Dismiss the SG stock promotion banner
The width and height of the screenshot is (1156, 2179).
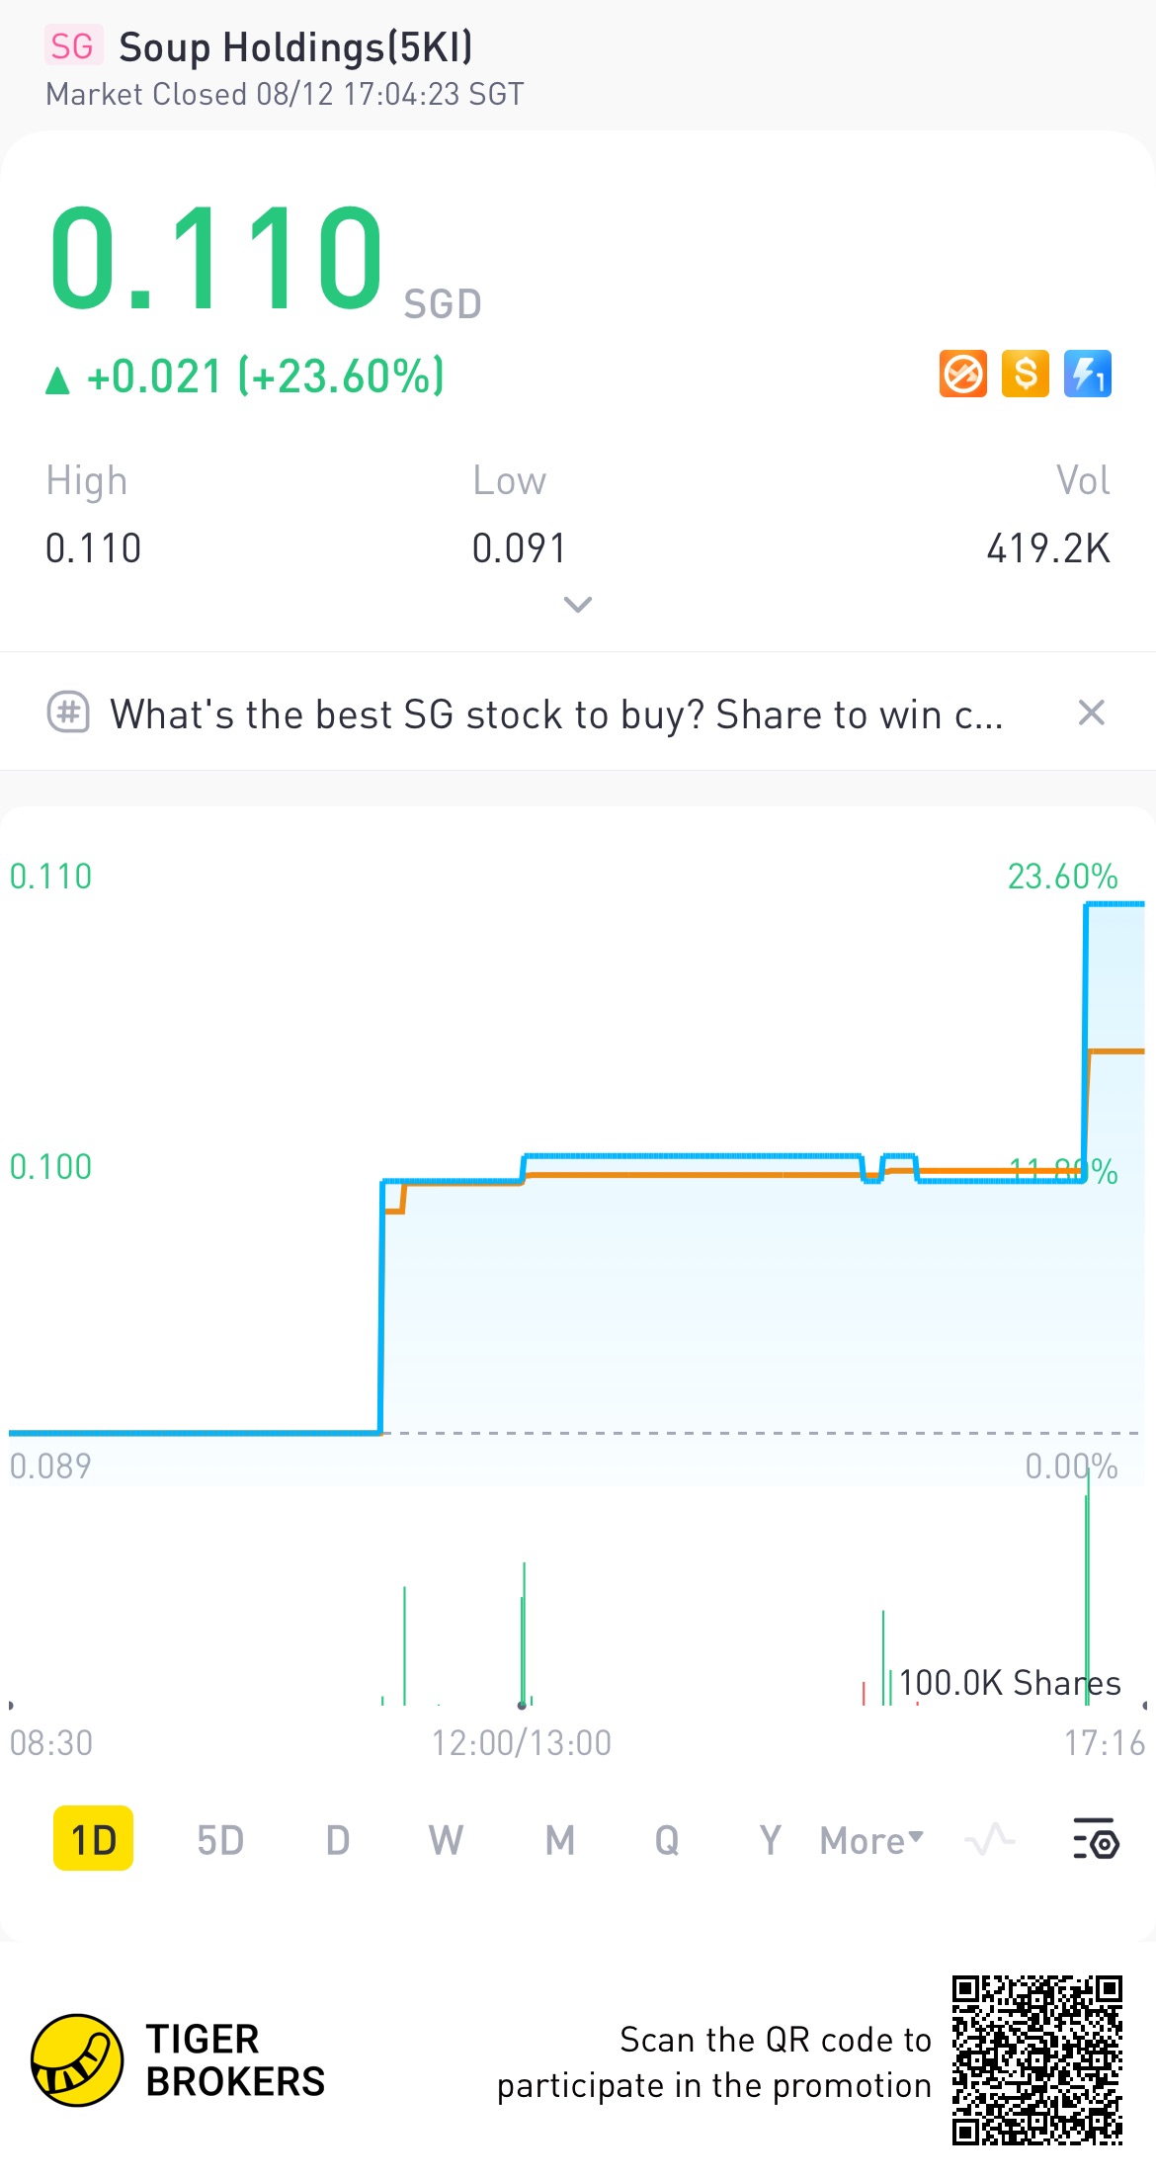point(1091,712)
